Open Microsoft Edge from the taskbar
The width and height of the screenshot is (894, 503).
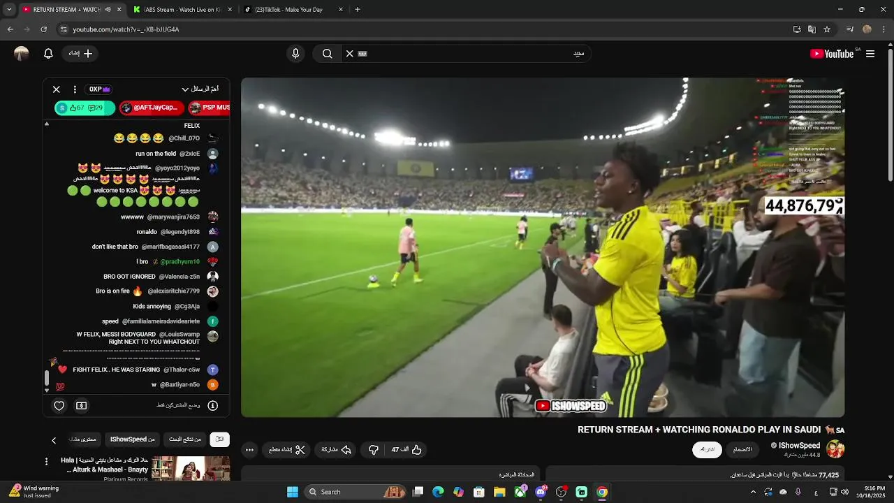tap(438, 492)
